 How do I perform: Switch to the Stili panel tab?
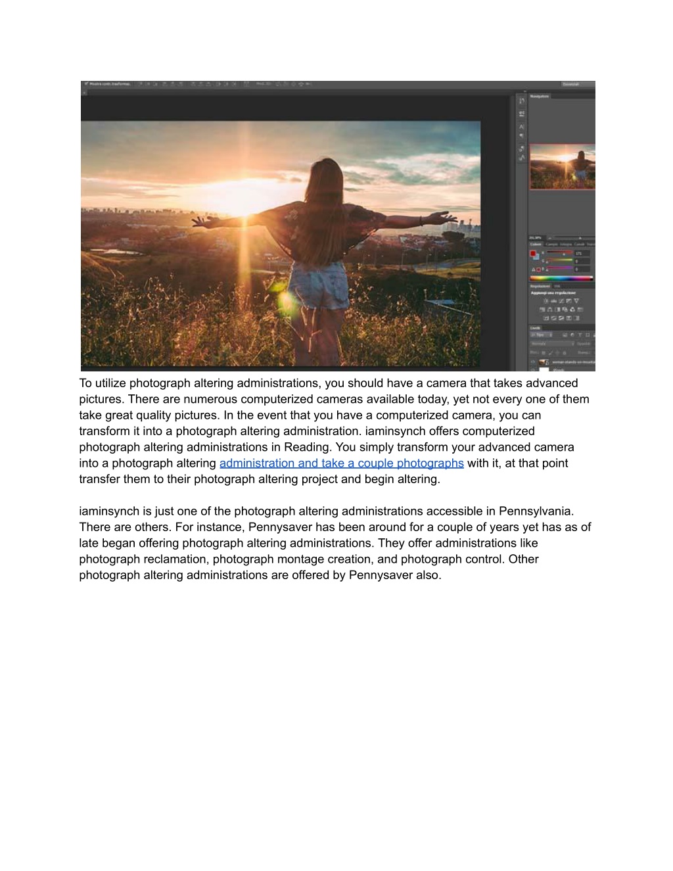tap(557, 286)
